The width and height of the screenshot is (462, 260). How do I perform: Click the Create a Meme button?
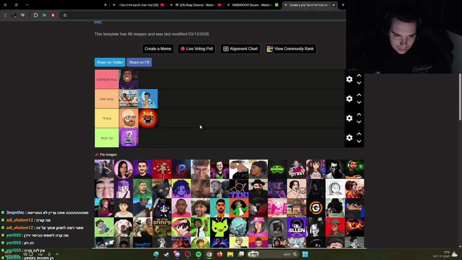(158, 49)
